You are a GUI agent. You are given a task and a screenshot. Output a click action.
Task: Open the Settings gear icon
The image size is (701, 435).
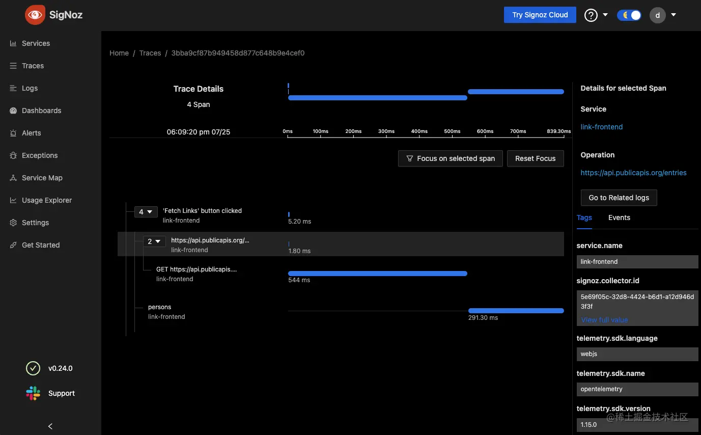click(x=13, y=223)
